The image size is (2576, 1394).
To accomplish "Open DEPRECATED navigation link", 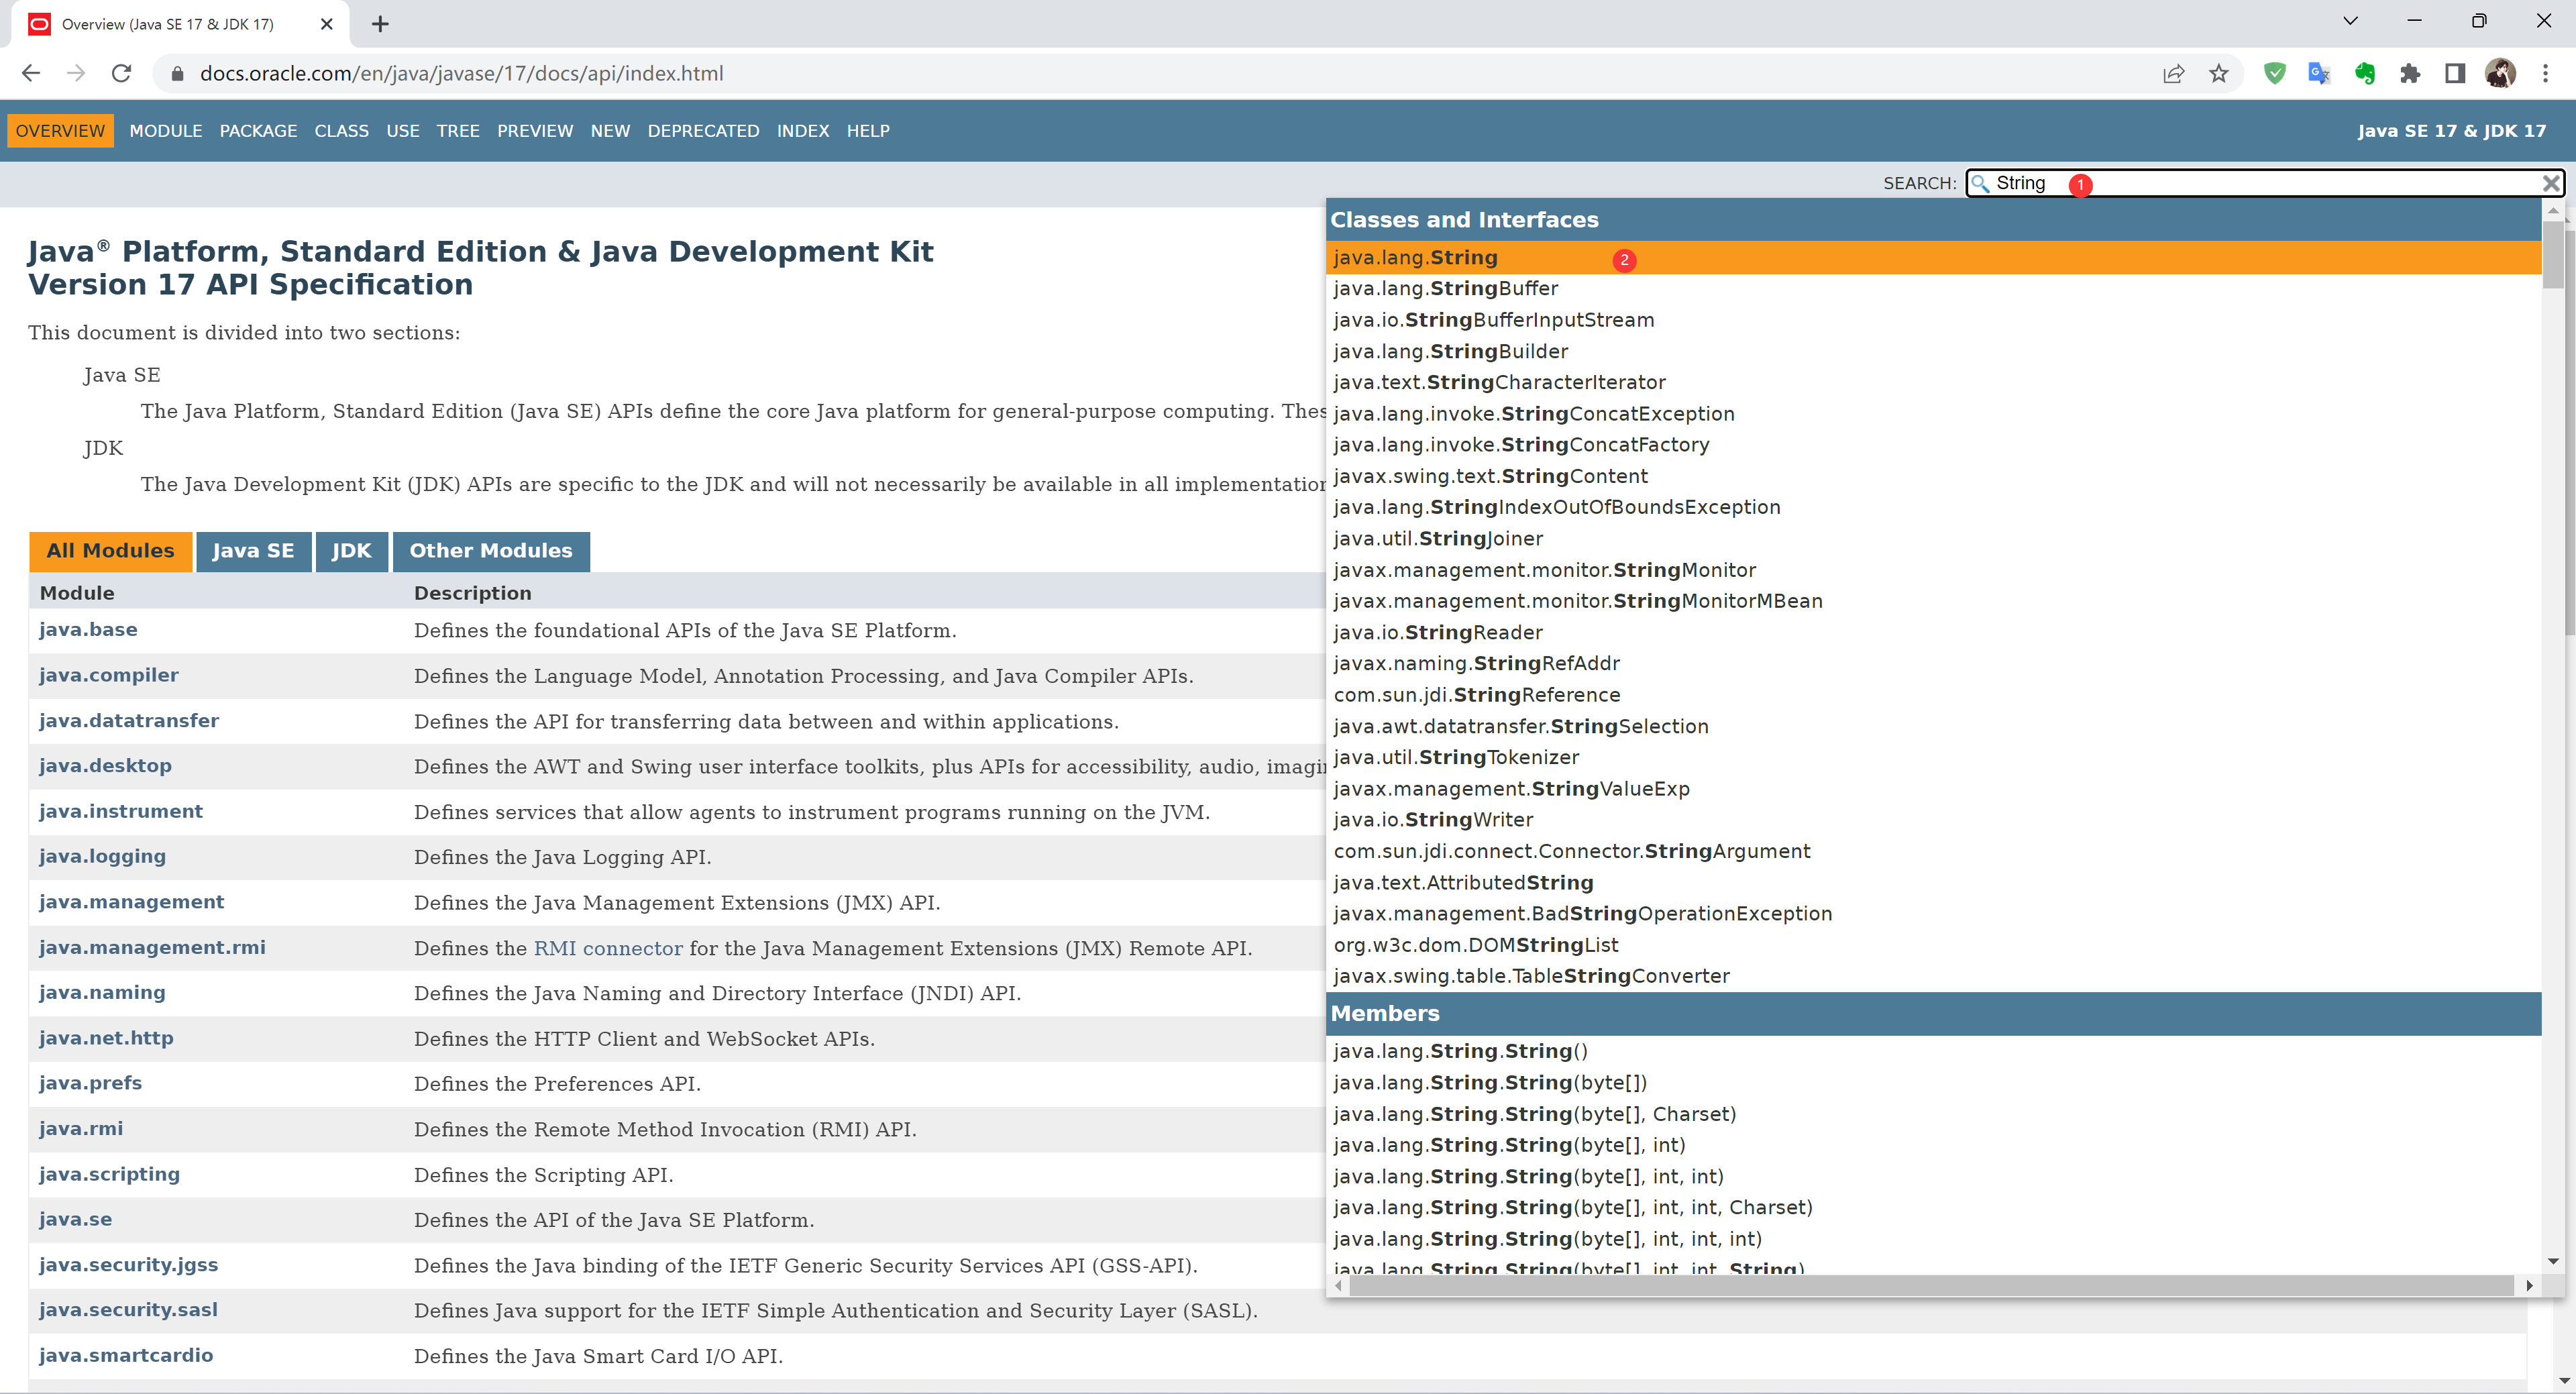I will point(703,131).
